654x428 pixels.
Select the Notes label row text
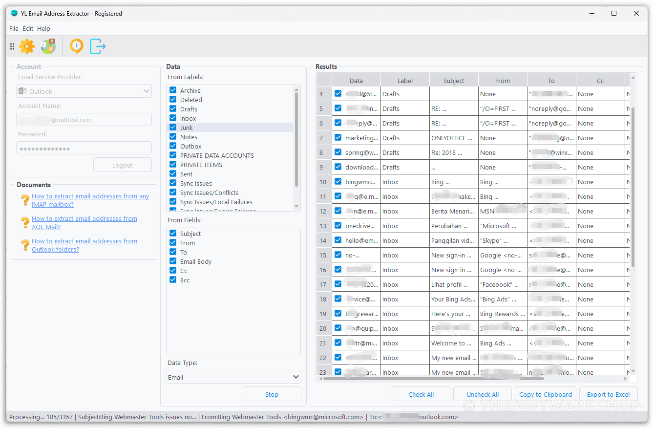pos(189,137)
